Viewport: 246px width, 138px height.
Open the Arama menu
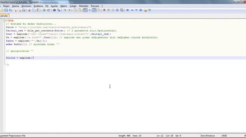click(15, 6)
